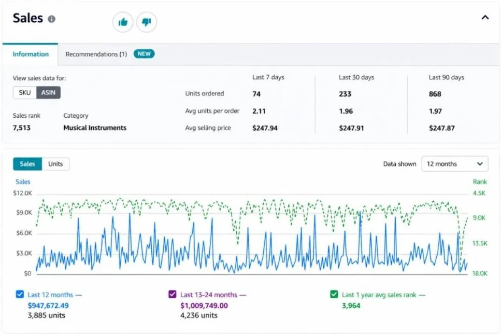The image size is (501, 334).
Task: Toggle the Last 13-24 months checkbox
Action: click(x=172, y=295)
